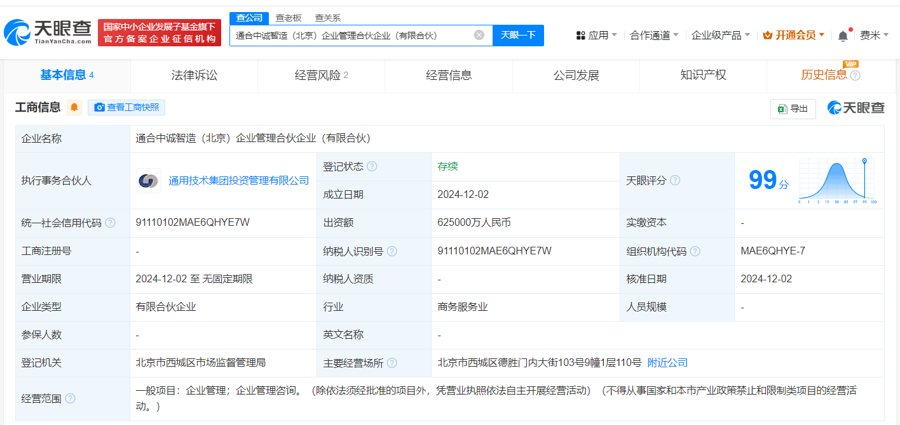Viewport: 900px width, 425px height.
Task: Select the 查老板 search mode tab
Action: pyautogui.click(x=288, y=18)
